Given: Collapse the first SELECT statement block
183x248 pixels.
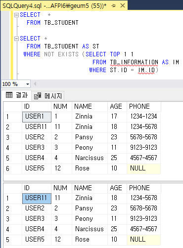Looking at the screenshot, I should coord(16,15).
